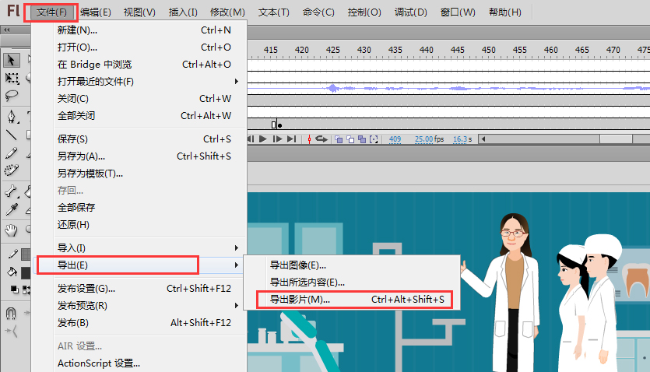
Task: Click the stroke color swatch
Action: click(26, 254)
